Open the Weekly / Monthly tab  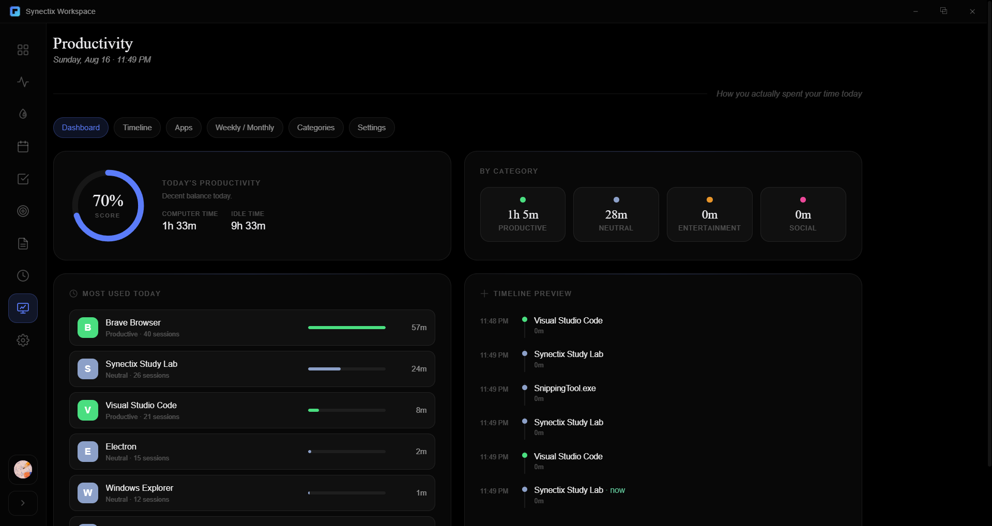[245, 128]
